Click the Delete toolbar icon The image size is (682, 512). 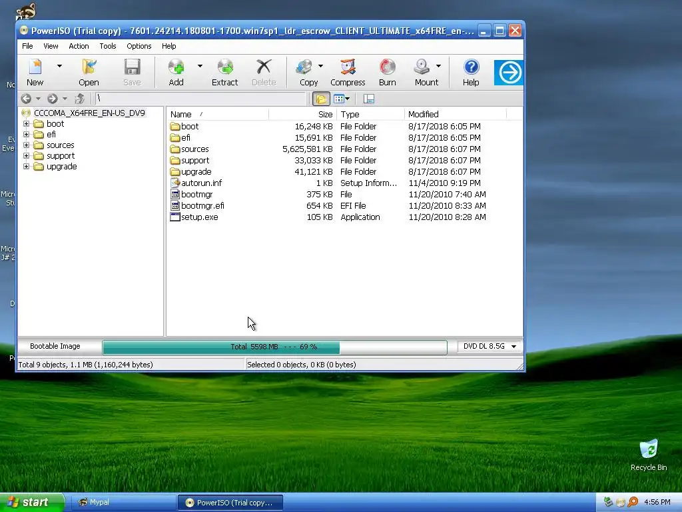pos(264,72)
